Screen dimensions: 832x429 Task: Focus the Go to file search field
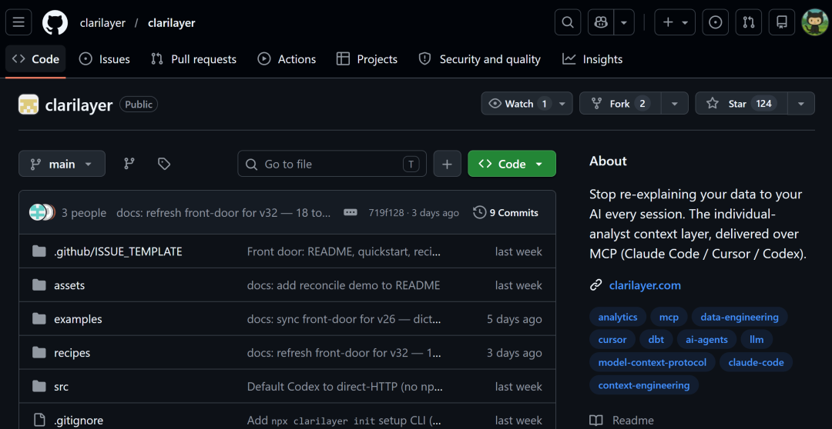[331, 164]
